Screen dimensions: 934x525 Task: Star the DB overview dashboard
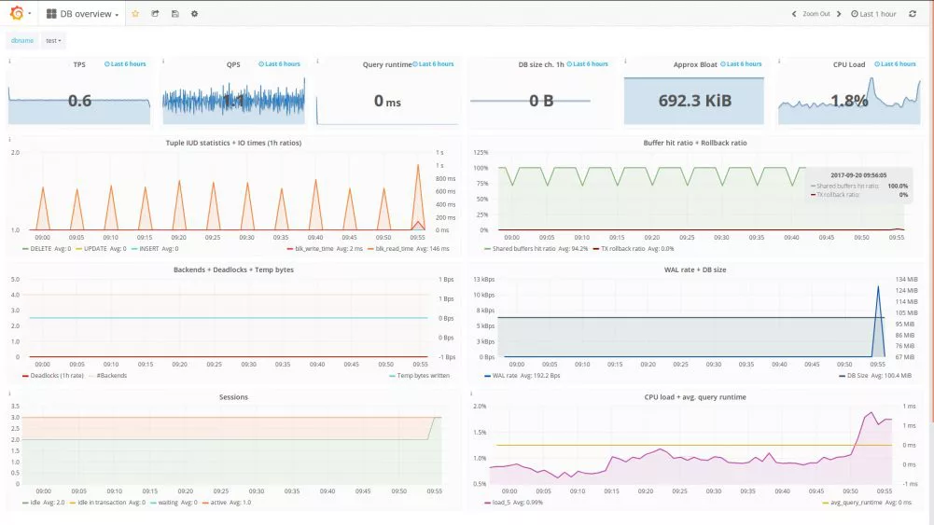point(135,14)
